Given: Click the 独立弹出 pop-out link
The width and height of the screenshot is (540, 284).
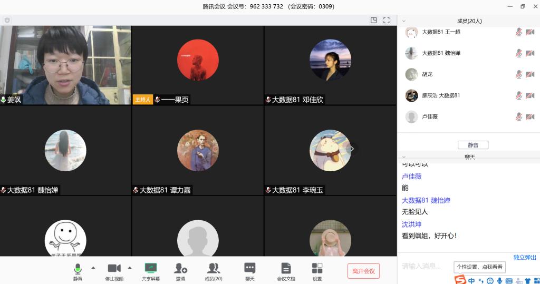Looking at the screenshot, I should pos(525,257).
